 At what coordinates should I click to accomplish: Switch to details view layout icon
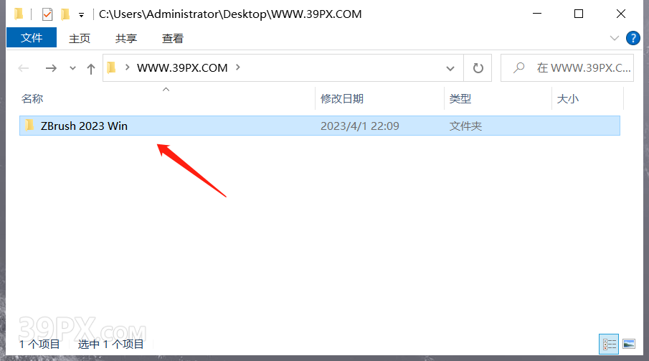click(x=609, y=344)
